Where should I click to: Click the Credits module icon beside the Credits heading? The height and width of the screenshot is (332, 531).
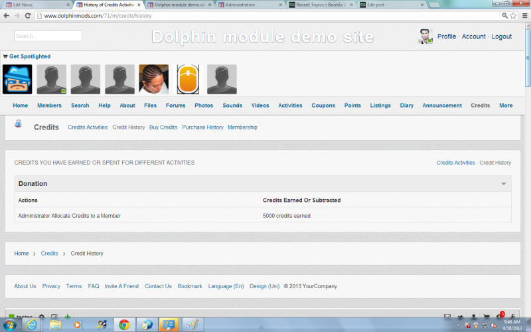(x=19, y=124)
